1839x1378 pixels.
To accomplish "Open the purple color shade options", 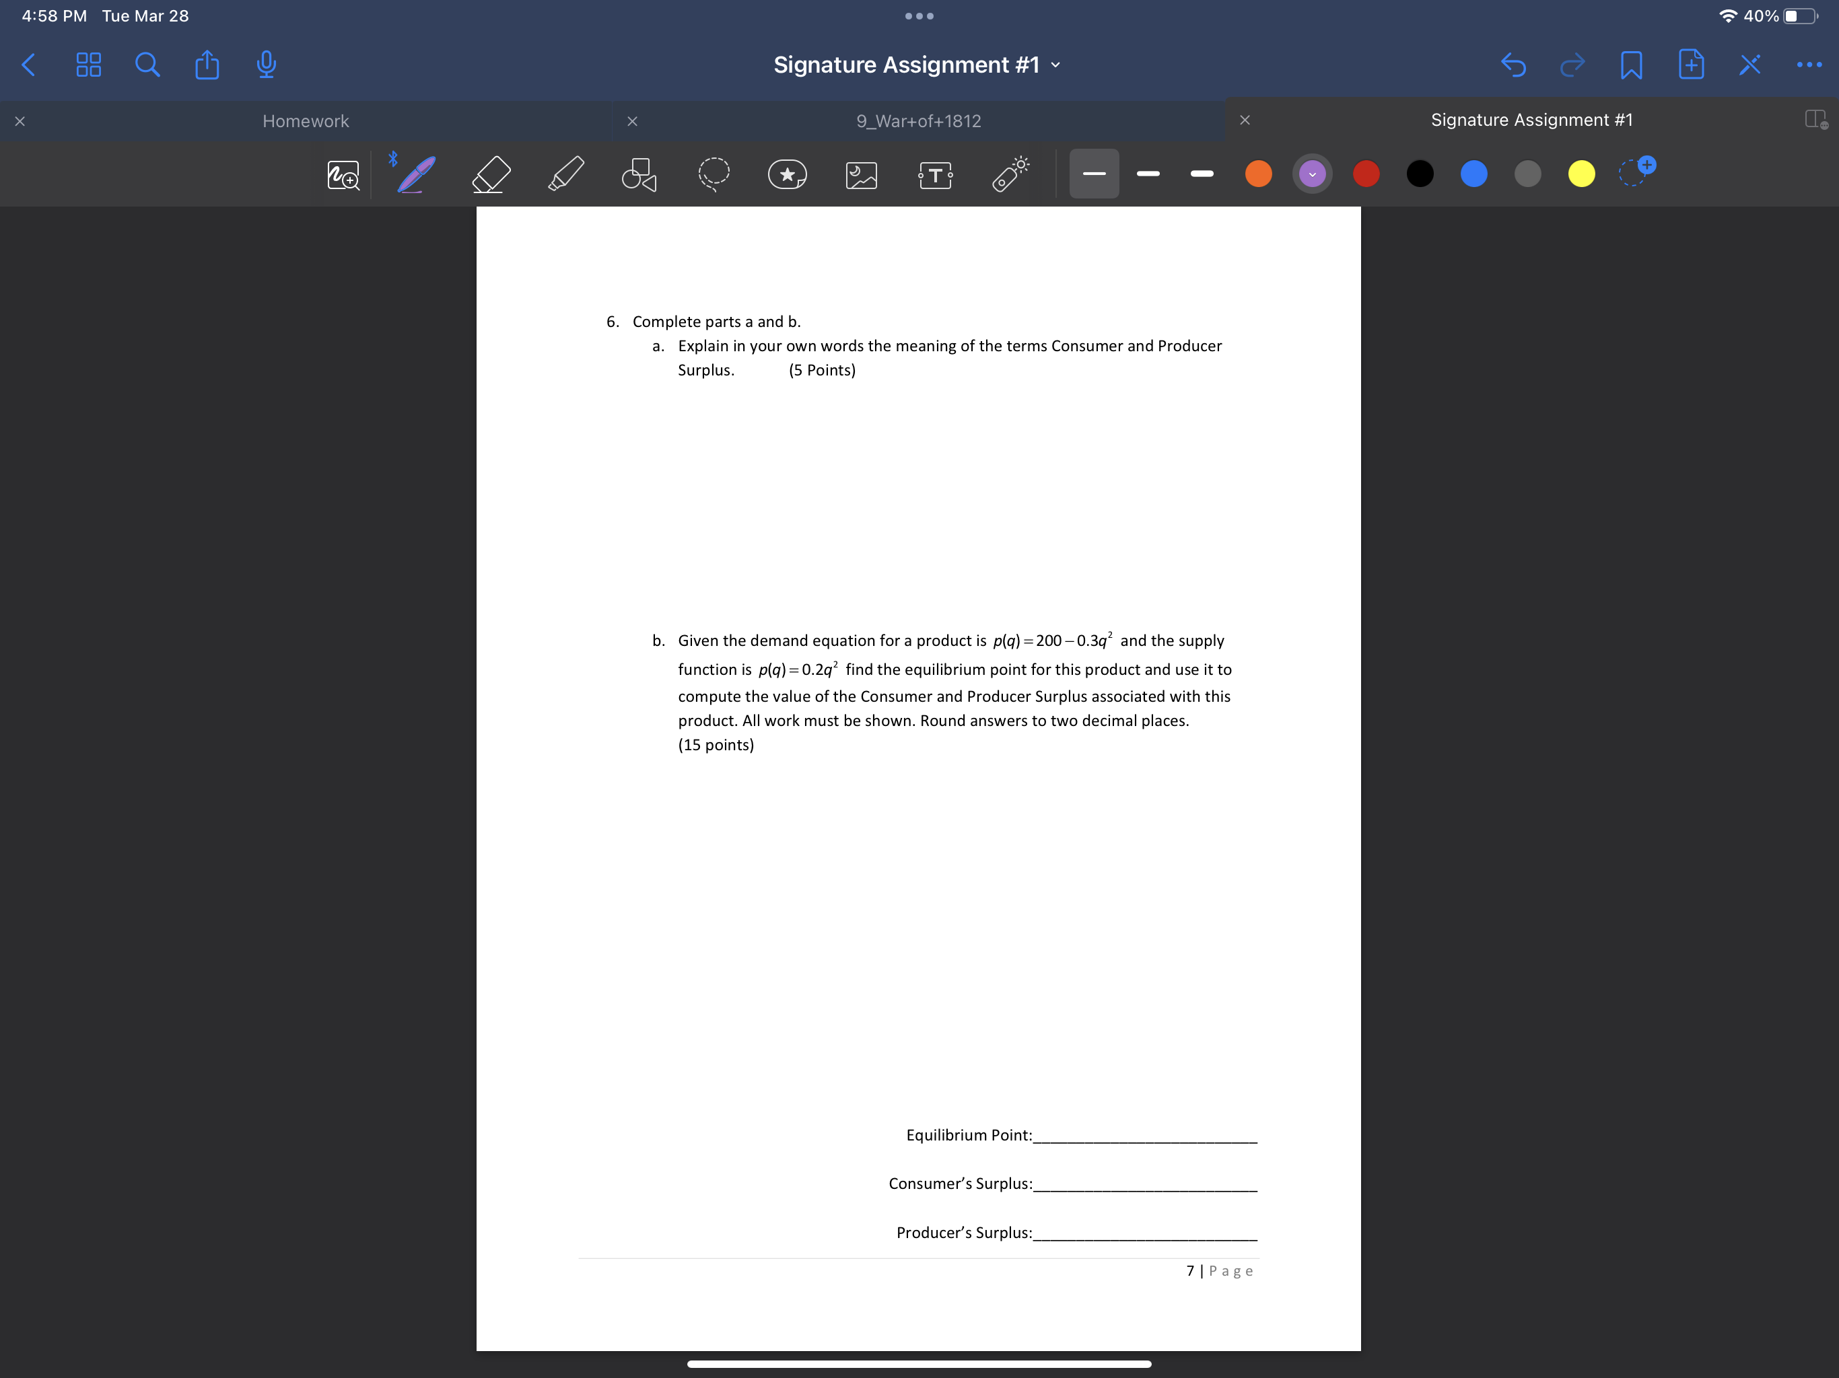I will (x=1312, y=174).
